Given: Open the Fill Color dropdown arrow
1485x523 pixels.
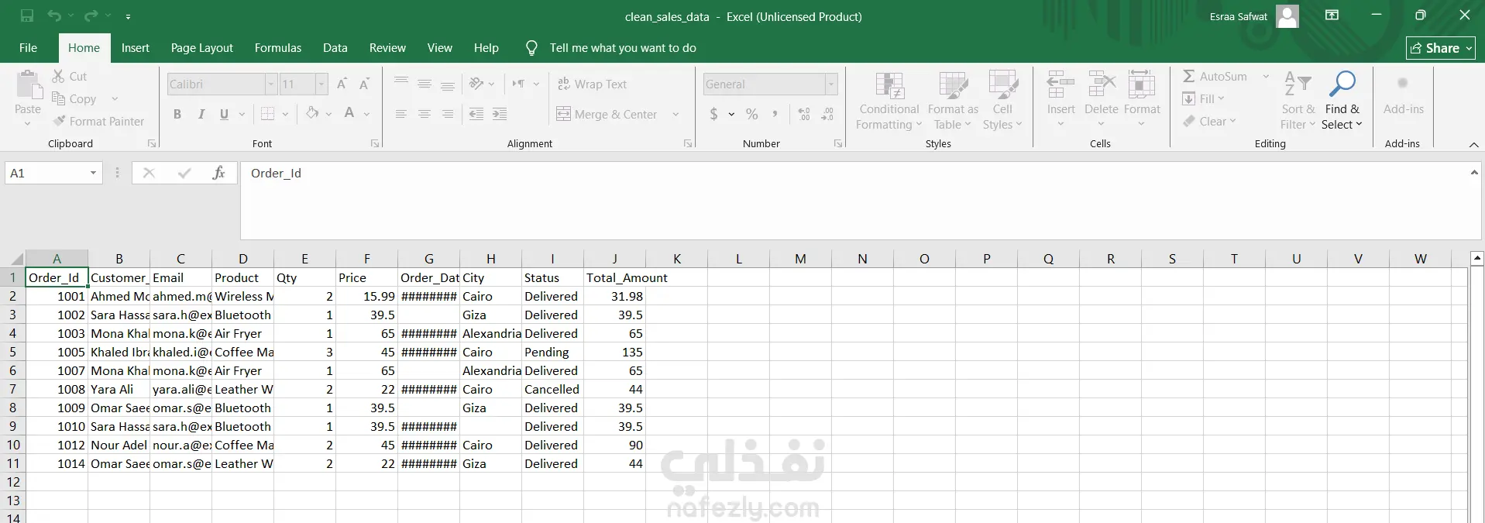Looking at the screenshot, I should (328, 114).
